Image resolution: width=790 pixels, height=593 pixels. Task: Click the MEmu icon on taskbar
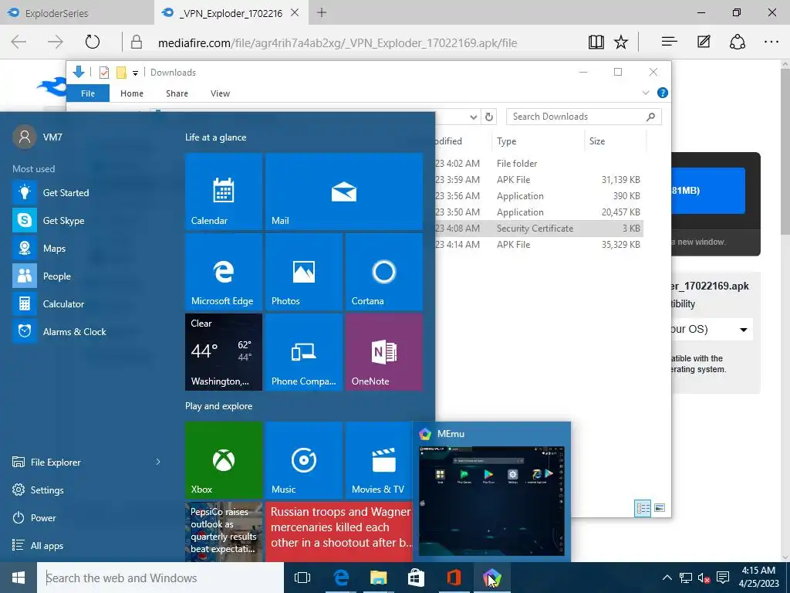(491, 578)
